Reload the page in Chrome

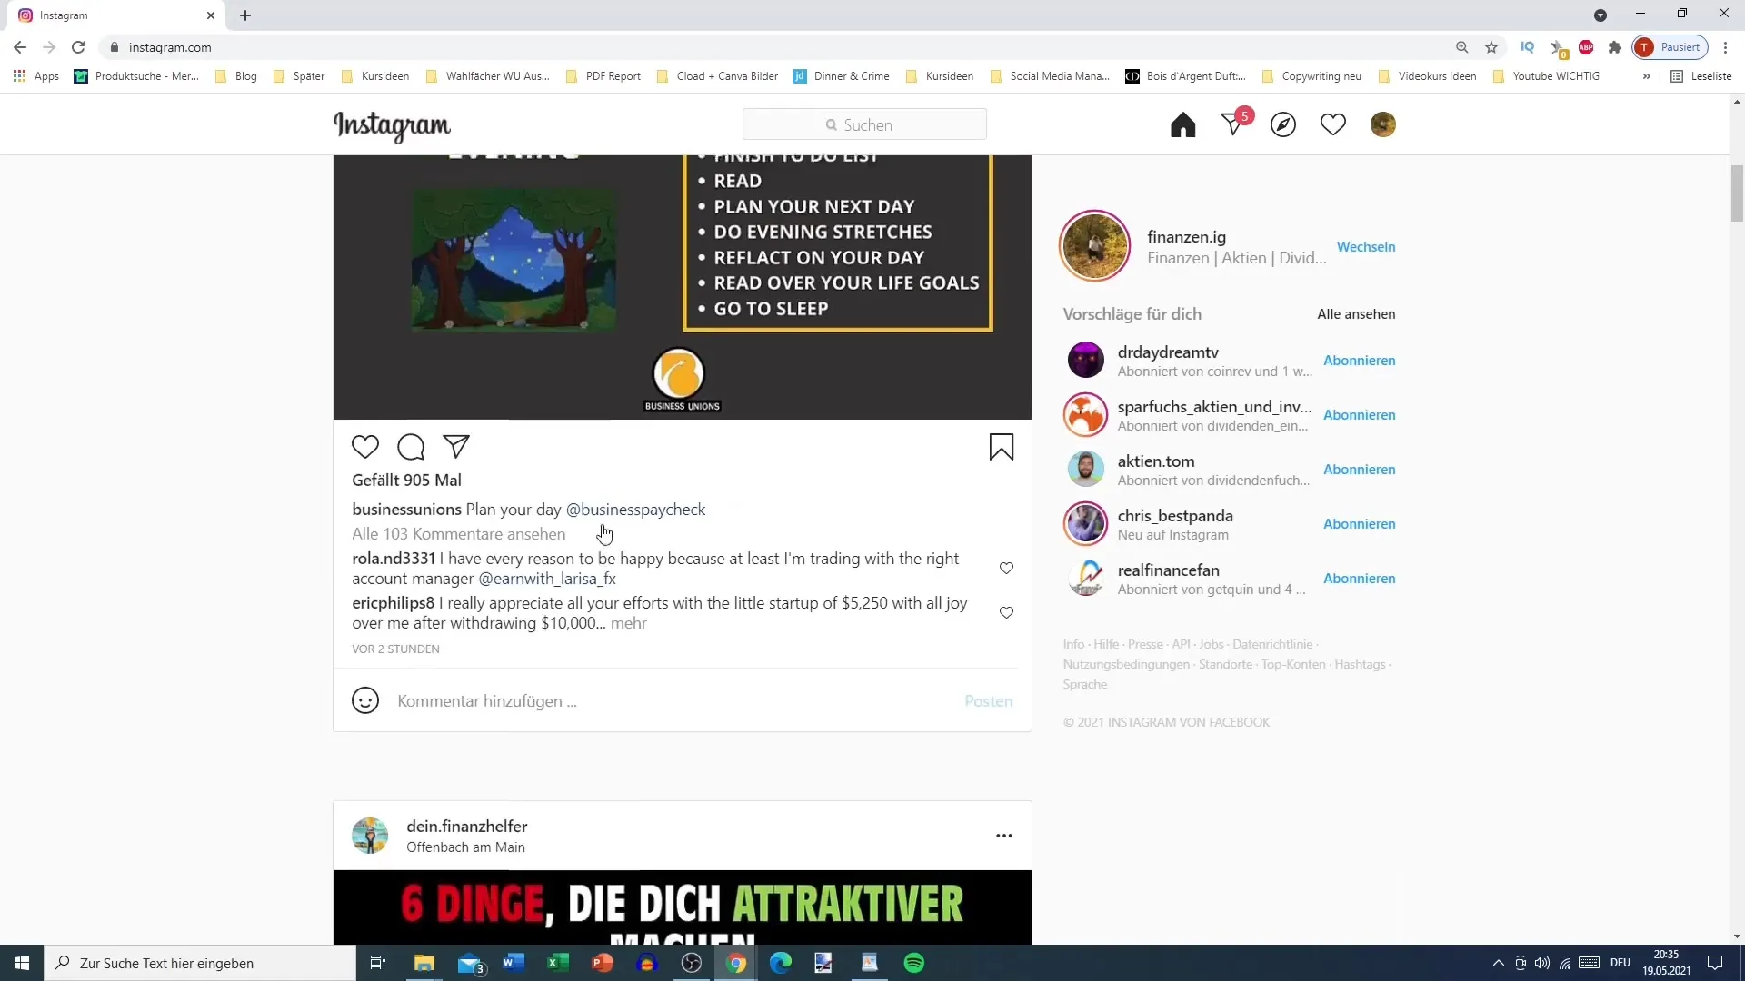pos(78,47)
